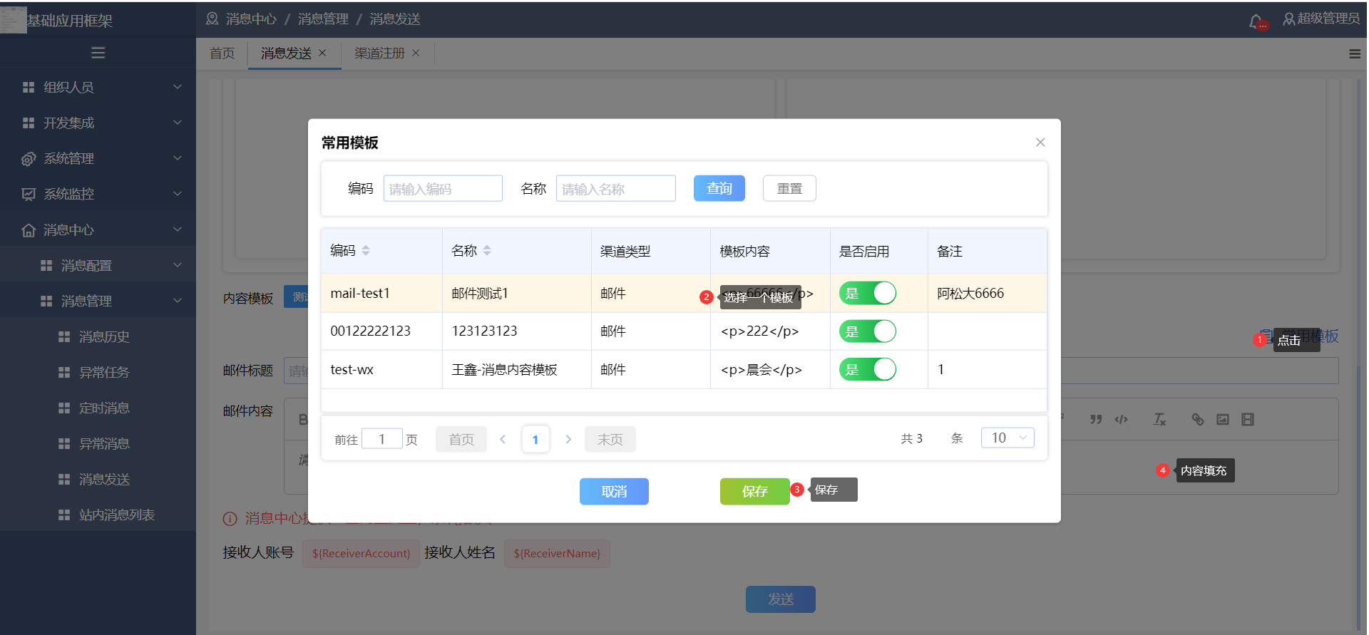The image size is (1369, 635).
Task: Open 消息发送 in sidebar
Action: pos(104,479)
